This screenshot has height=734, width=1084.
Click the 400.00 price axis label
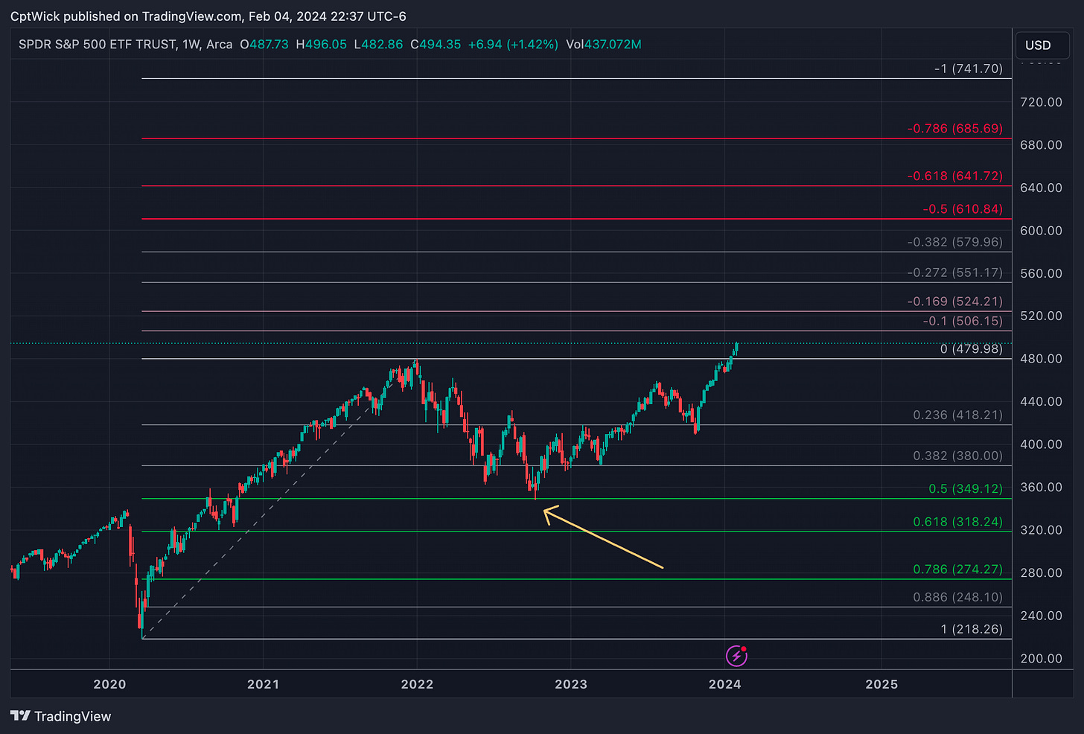click(1041, 444)
